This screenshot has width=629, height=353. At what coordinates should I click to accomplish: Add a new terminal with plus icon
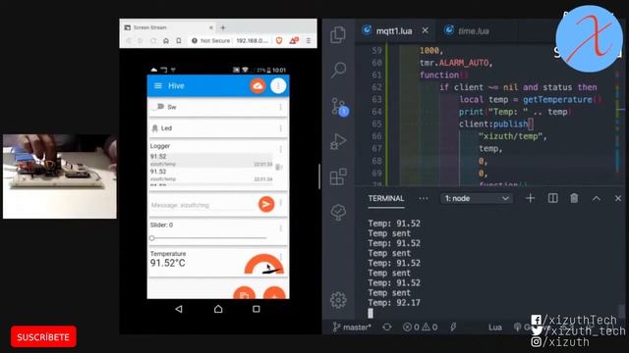tap(530, 198)
